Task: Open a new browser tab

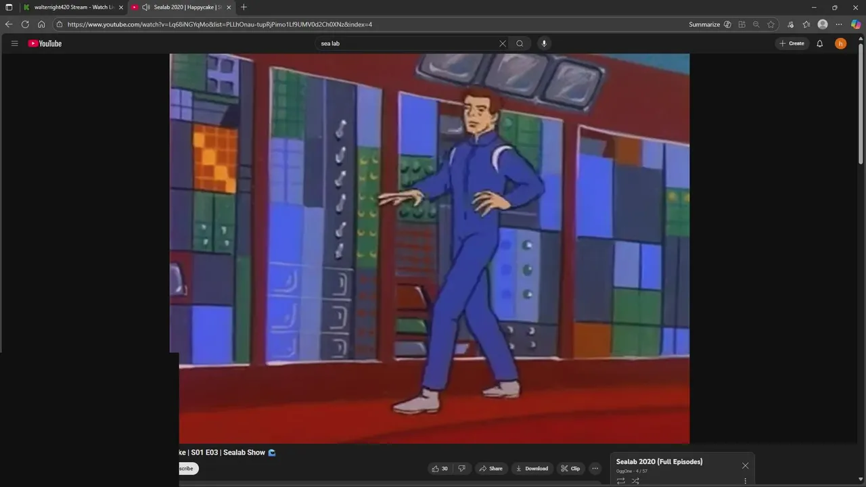Action: click(244, 7)
